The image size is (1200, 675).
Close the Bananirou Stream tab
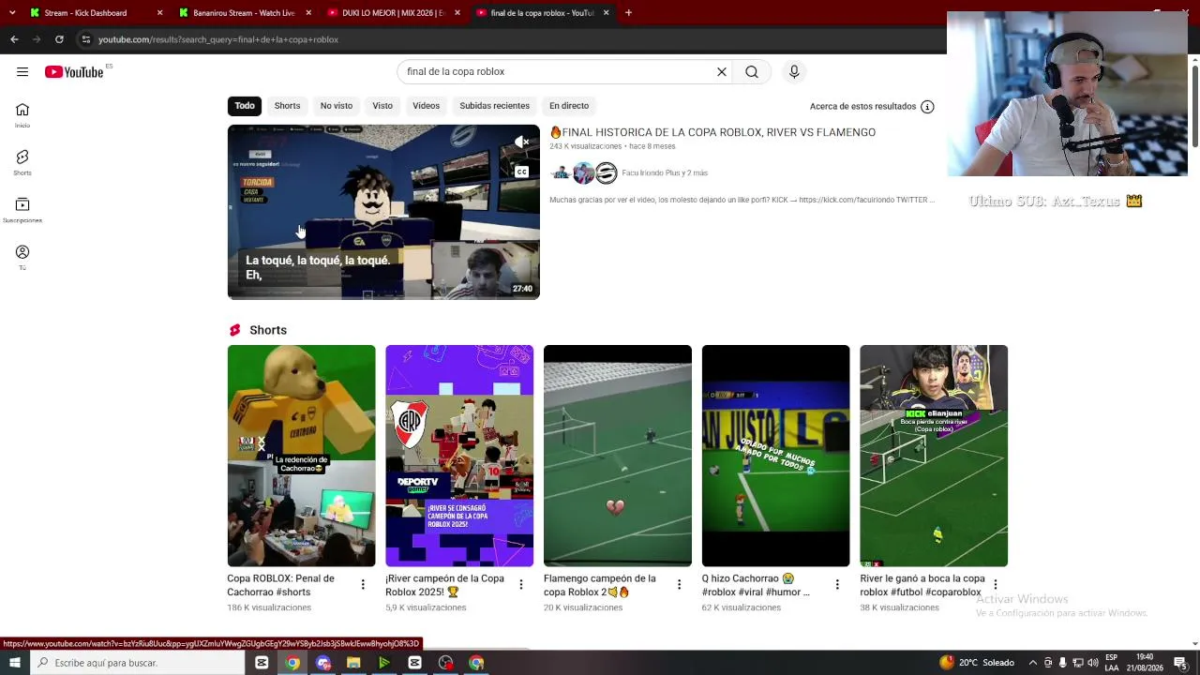tap(308, 13)
